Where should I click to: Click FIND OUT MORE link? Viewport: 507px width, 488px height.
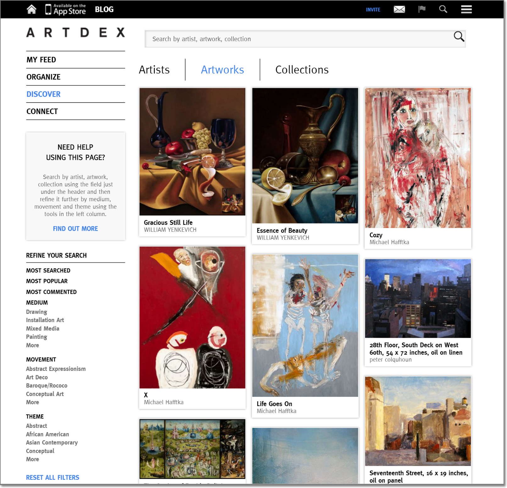coord(75,229)
